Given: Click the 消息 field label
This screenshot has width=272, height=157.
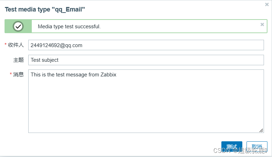Looking at the screenshot, I should (x=19, y=74).
